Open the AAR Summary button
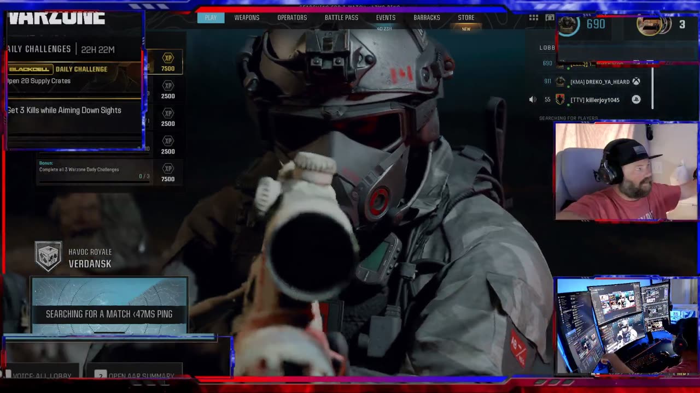Viewport: 700px width, 393px height. (x=135, y=376)
